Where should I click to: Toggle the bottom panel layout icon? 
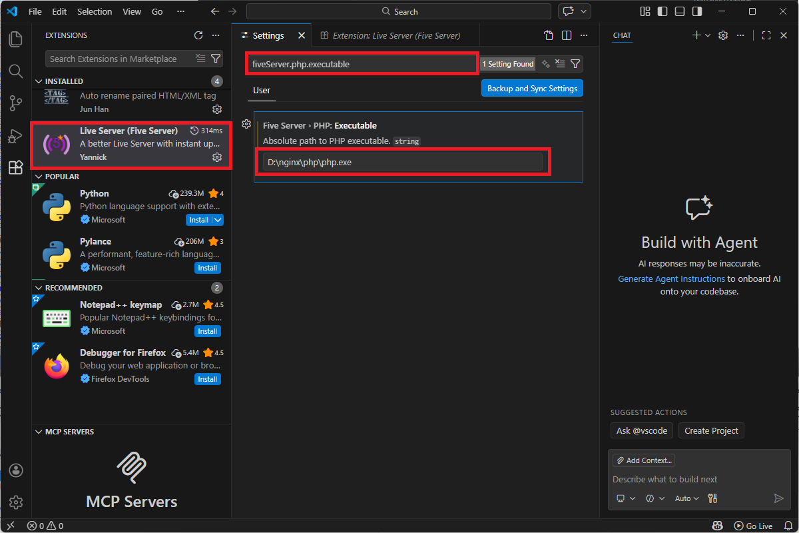[x=680, y=11]
